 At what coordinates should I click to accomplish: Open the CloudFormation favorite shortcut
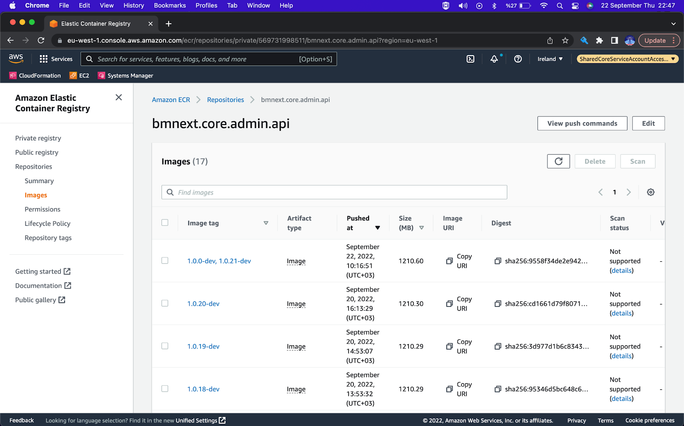(35, 75)
